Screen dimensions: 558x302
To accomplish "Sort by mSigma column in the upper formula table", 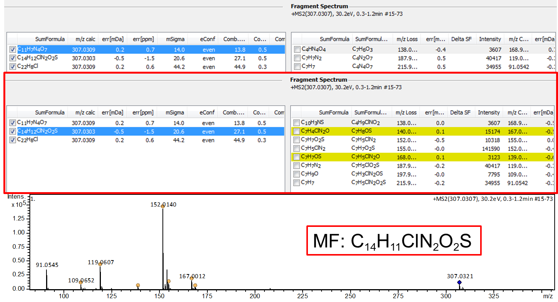I will [x=175, y=39].
